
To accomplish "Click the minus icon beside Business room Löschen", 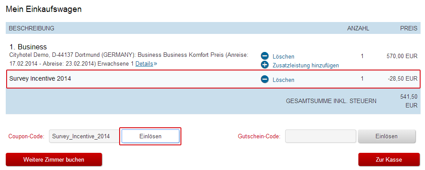I will tap(264, 56).
